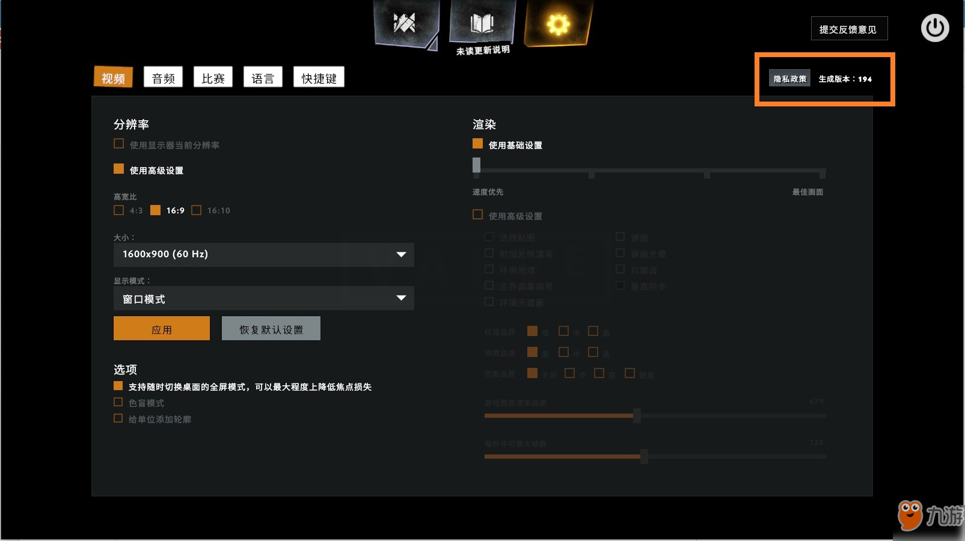Select the 4:3 aspect ratio
The width and height of the screenshot is (965, 541).
[118, 210]
